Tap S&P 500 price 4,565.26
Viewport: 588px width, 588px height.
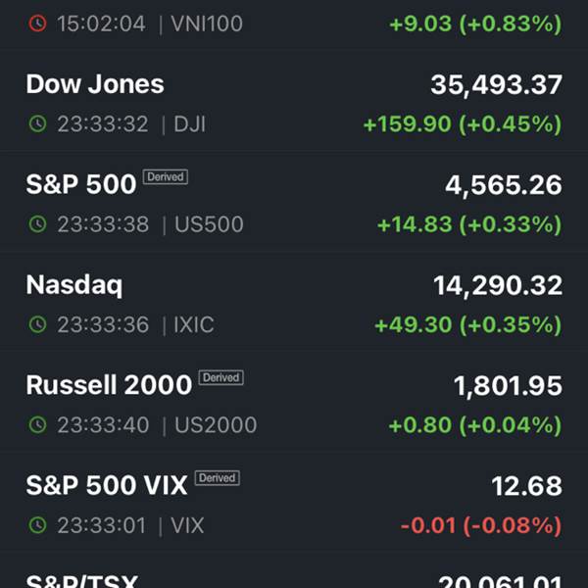(x=504, y=185)
